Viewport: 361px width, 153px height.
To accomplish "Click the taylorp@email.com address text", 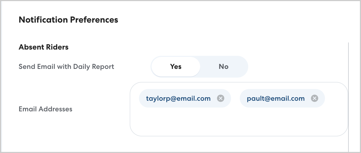I will pyautogui.click(x=178, y=98).
